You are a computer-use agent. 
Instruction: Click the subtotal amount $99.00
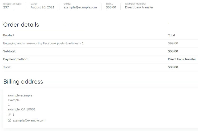point(173,51)
